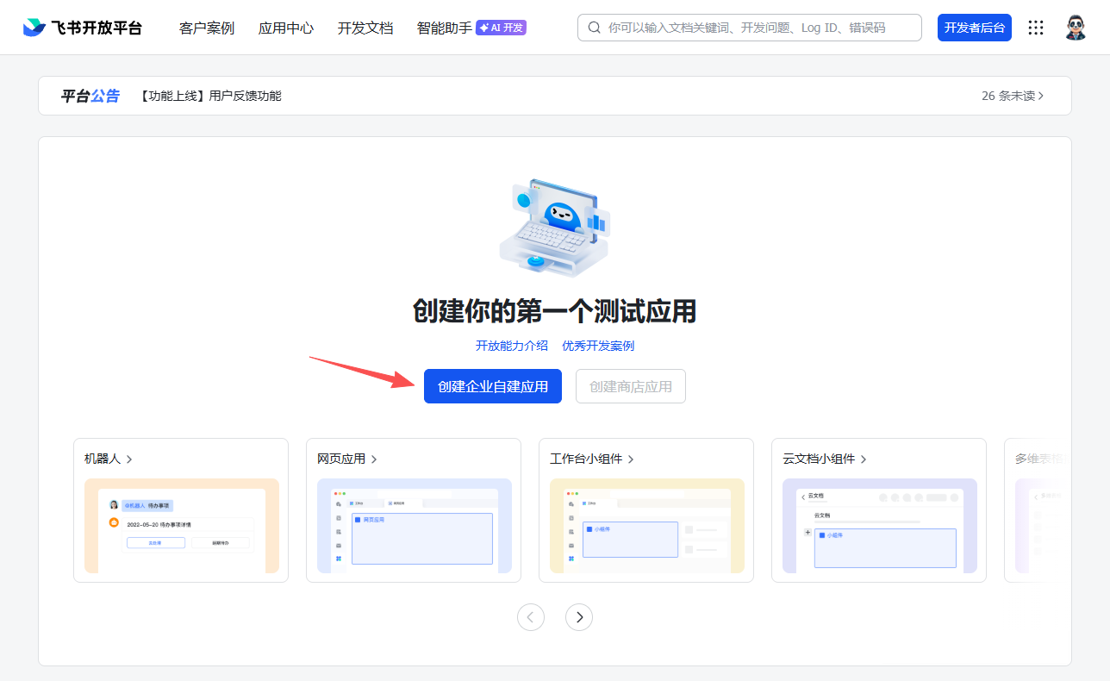
Task: Click the 平台公告 heading
Action: point(90,96)
